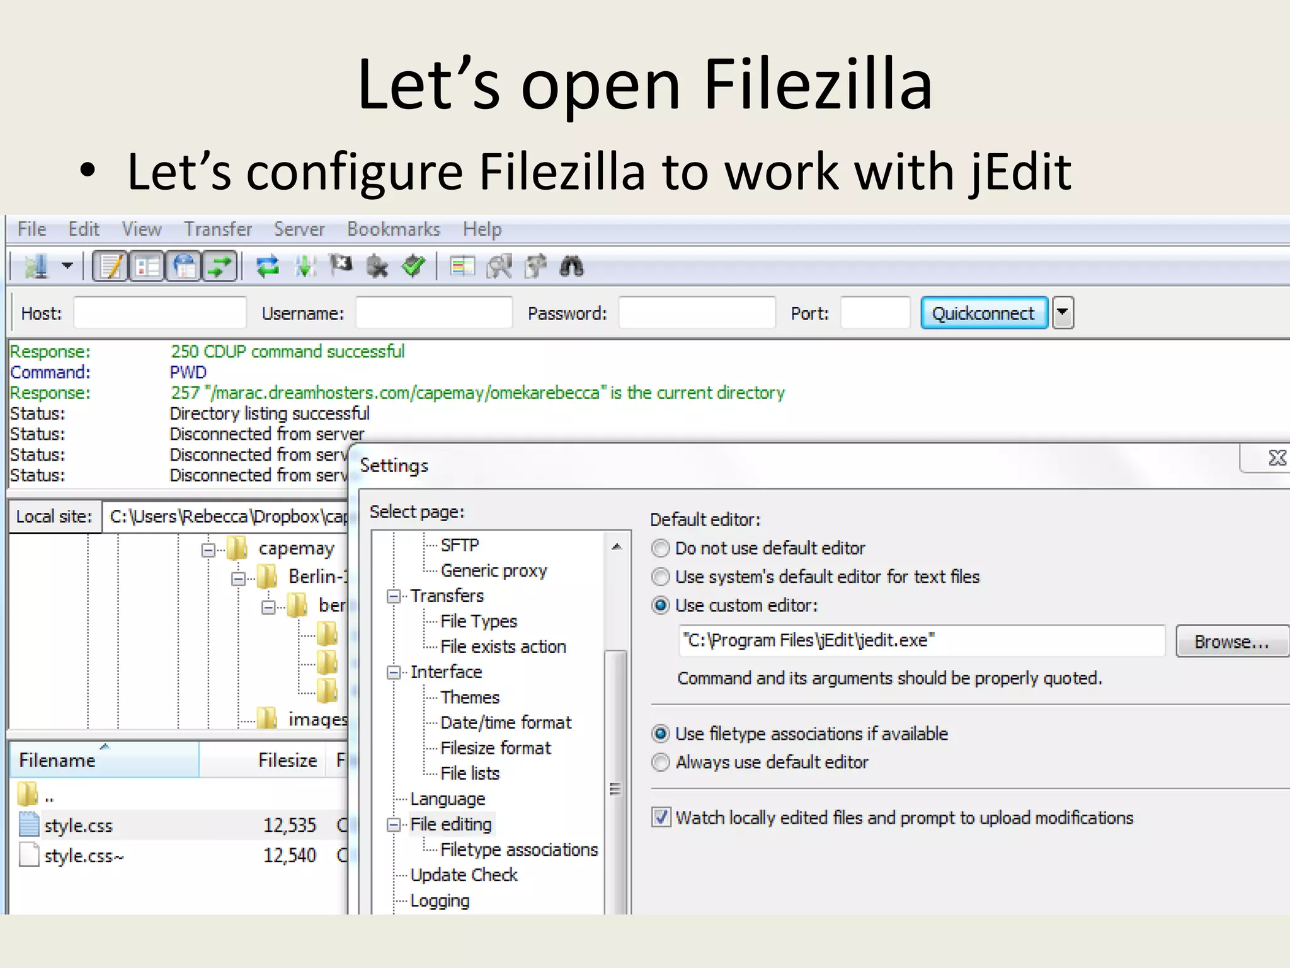Sort by Filesize column header
Viewport: 1290px width, 968px height.
pyautogui.click(x=263, y=759)
